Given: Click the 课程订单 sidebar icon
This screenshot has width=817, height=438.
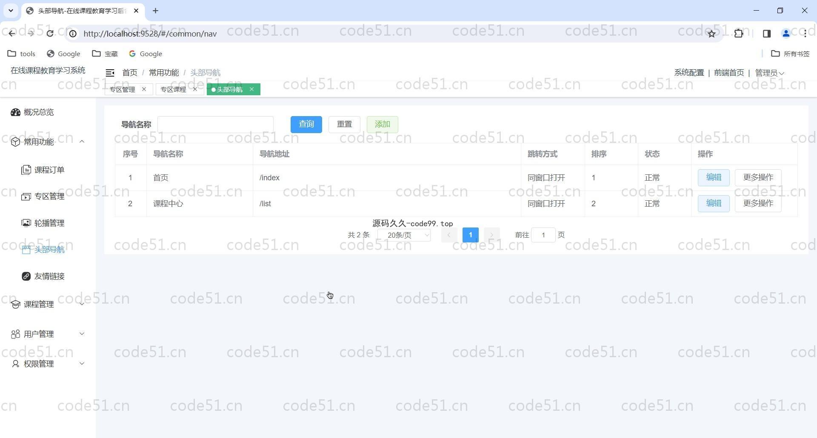Looking at the screenshot, I should [26, 170].
